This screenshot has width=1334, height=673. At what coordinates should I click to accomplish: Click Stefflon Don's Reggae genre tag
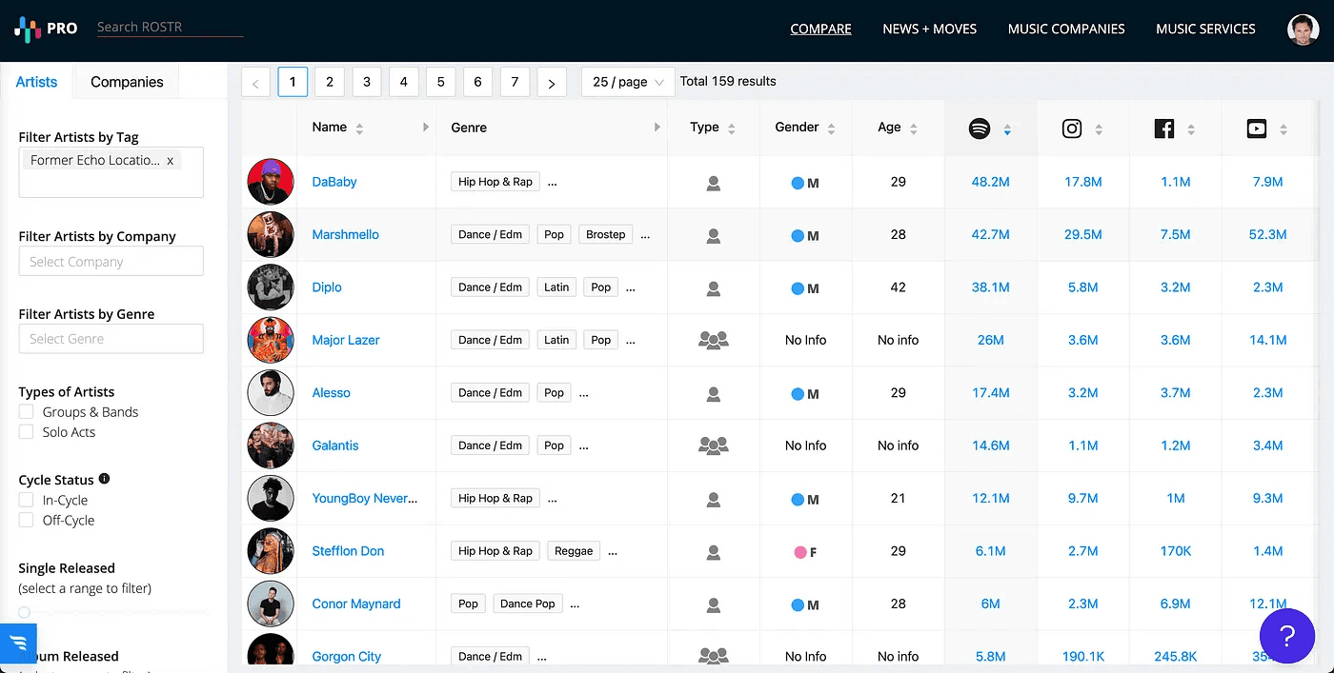click(x=574, y=551)
